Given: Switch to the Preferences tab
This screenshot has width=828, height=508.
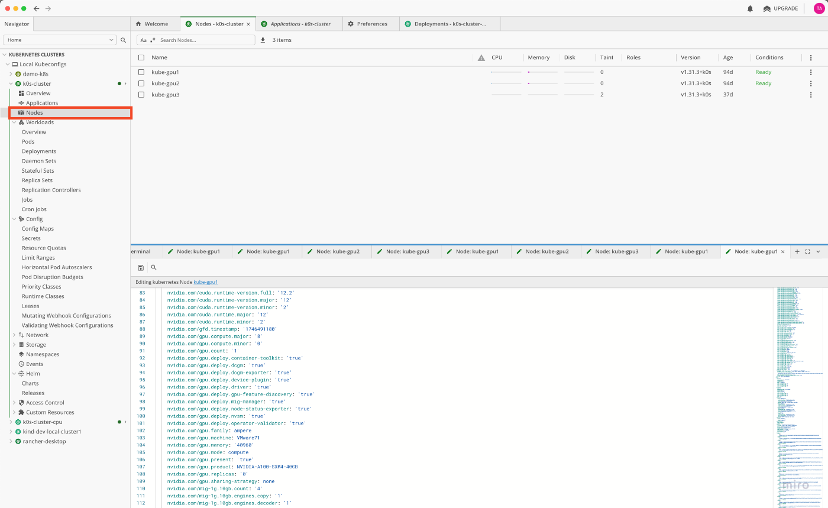Looking at the screenshot, I should point(371,24).
